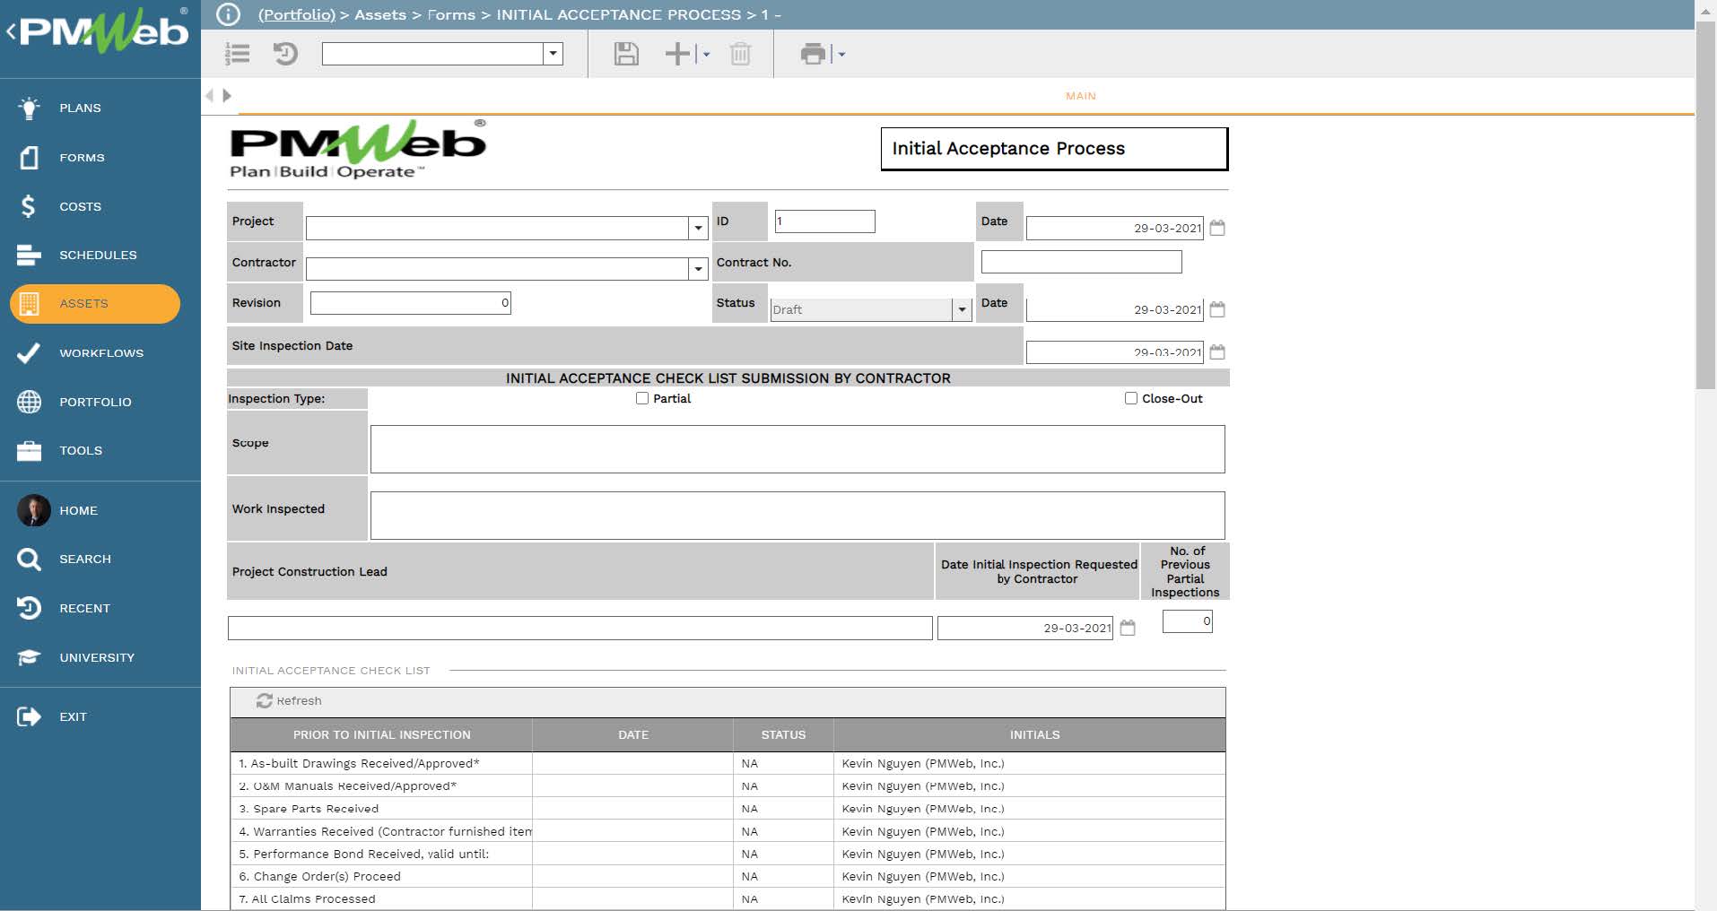Screen dimensions: 1717x911
Task: Open the history icon in toolbar
Action: (285, 54)
